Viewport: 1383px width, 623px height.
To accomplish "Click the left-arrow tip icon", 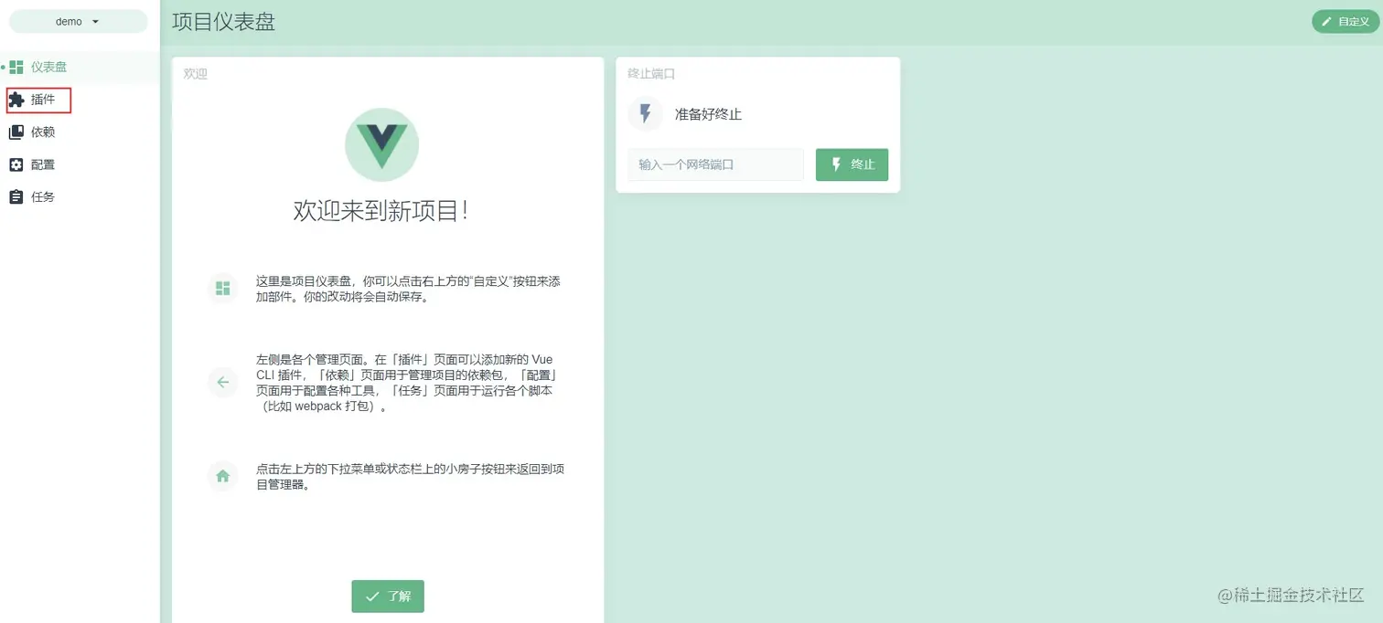I will (x=222, y=382).
